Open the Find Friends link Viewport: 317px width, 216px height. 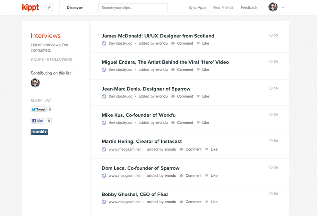[x=223, y=8]
